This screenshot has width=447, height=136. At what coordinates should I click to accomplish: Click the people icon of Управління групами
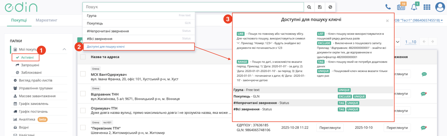15,88
